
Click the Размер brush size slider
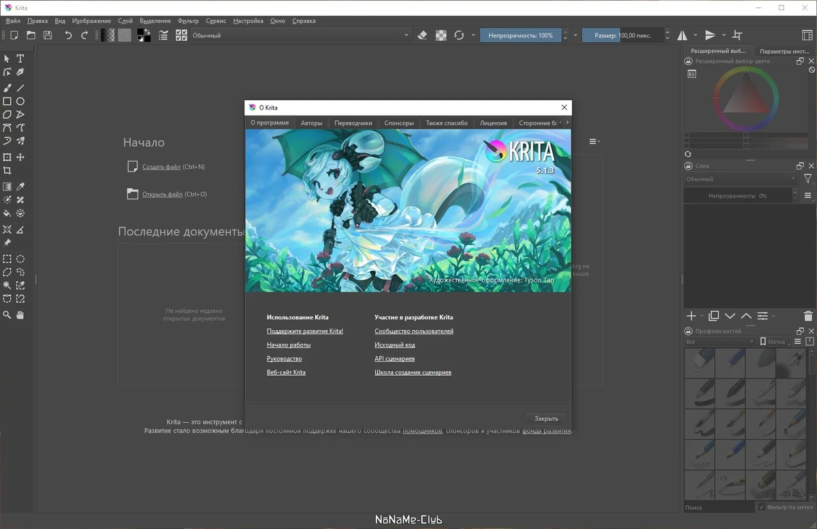coord(622,35)
